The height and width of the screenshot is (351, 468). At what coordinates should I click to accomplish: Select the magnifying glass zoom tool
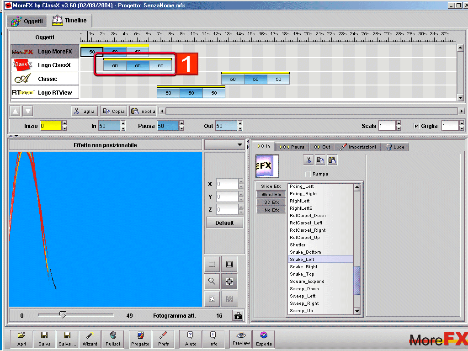tap(212, 282)
